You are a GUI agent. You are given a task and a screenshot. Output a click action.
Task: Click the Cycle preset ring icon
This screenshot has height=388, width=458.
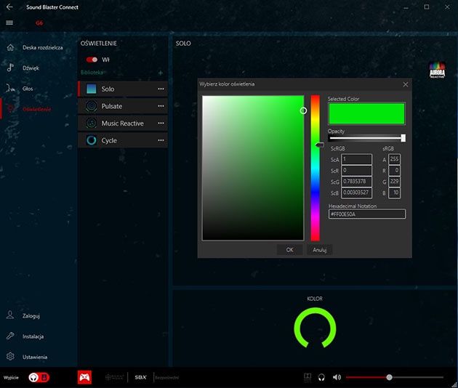click(92, 140)
